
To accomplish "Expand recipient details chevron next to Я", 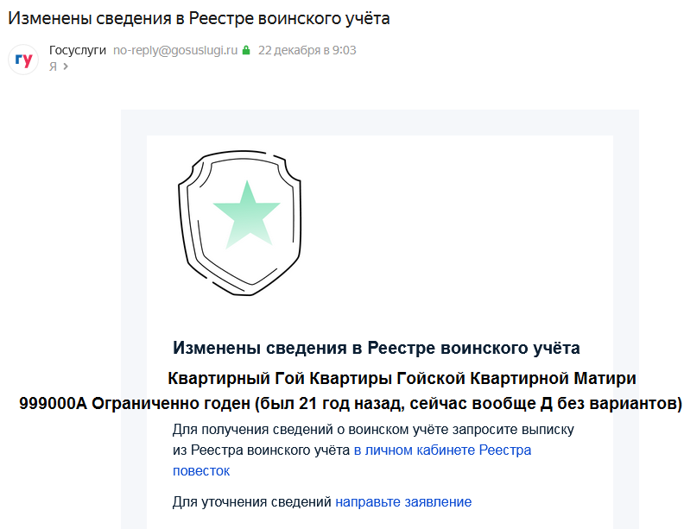I will pyautogui.click(x=65, y=66).
